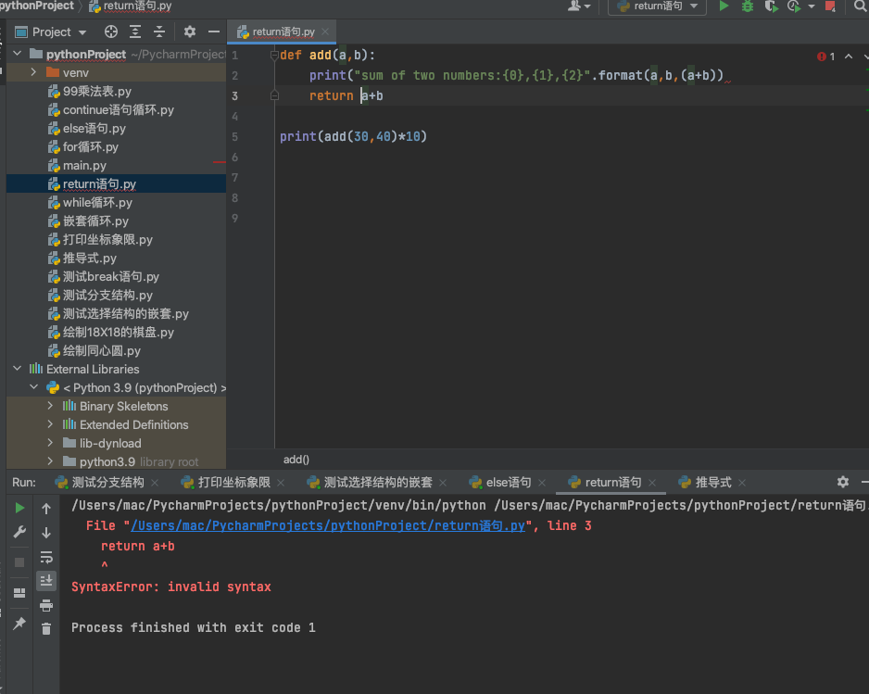Viewport: 869px width, 694px height.
Task: Switch to the 推导式 run tab
Action: point(712,482)
